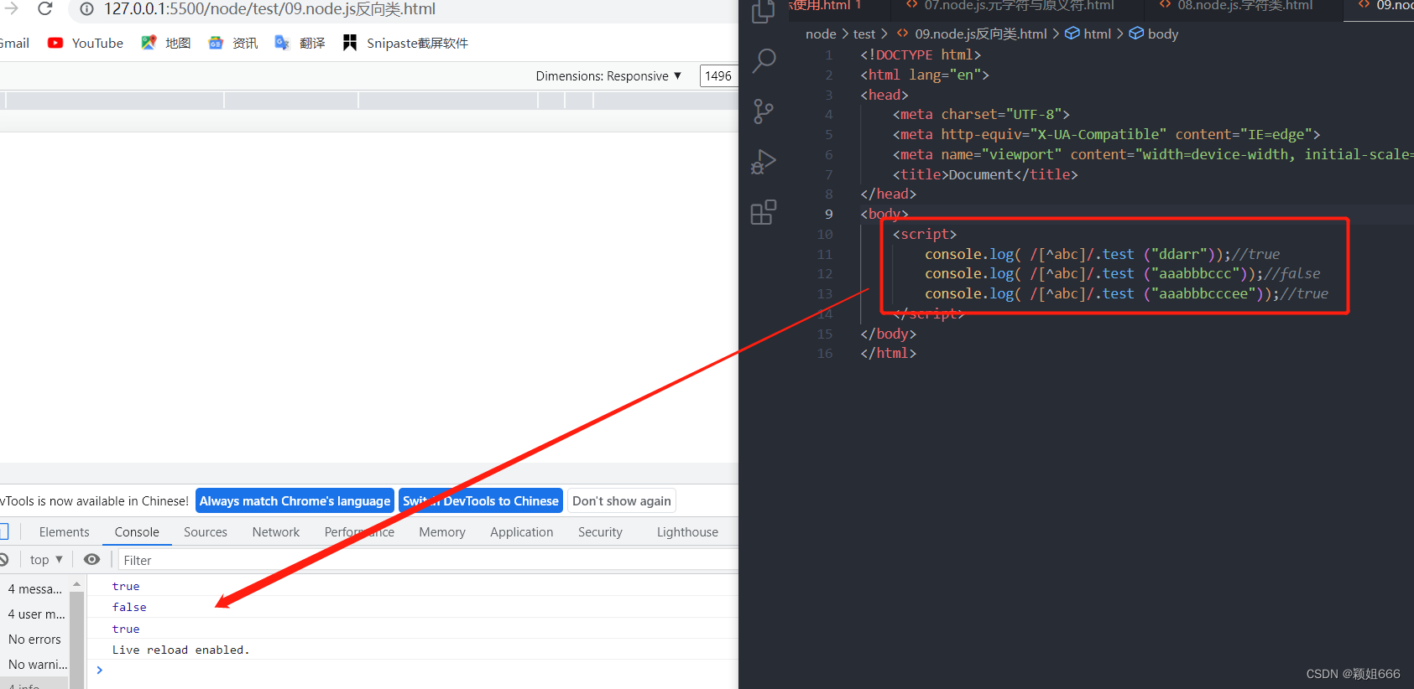Open VS Code Source Control icon
This screenshot has height=689, width=1414.
[x=764, y=111]
